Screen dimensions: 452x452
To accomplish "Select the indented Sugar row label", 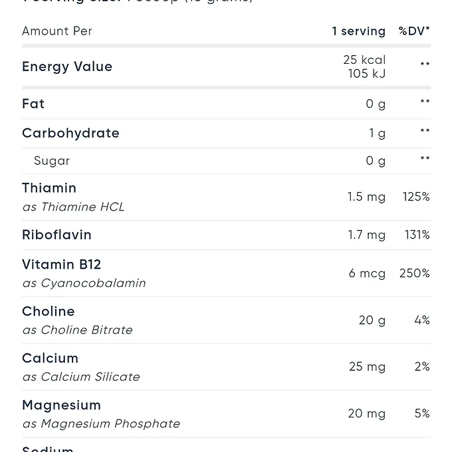I will pyautogui.click(x=52, y=161).
